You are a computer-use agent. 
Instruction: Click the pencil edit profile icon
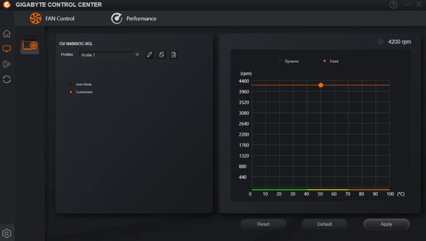click(x=149, y=55)
